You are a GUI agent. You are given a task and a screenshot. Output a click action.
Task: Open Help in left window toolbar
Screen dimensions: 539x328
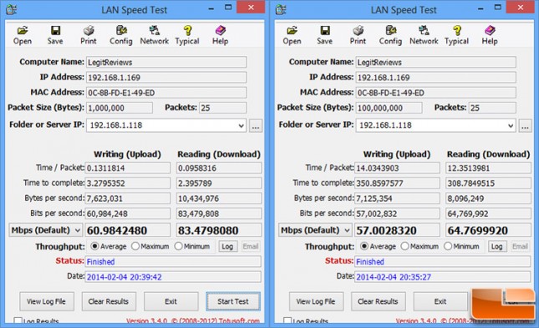coord(220,35)
